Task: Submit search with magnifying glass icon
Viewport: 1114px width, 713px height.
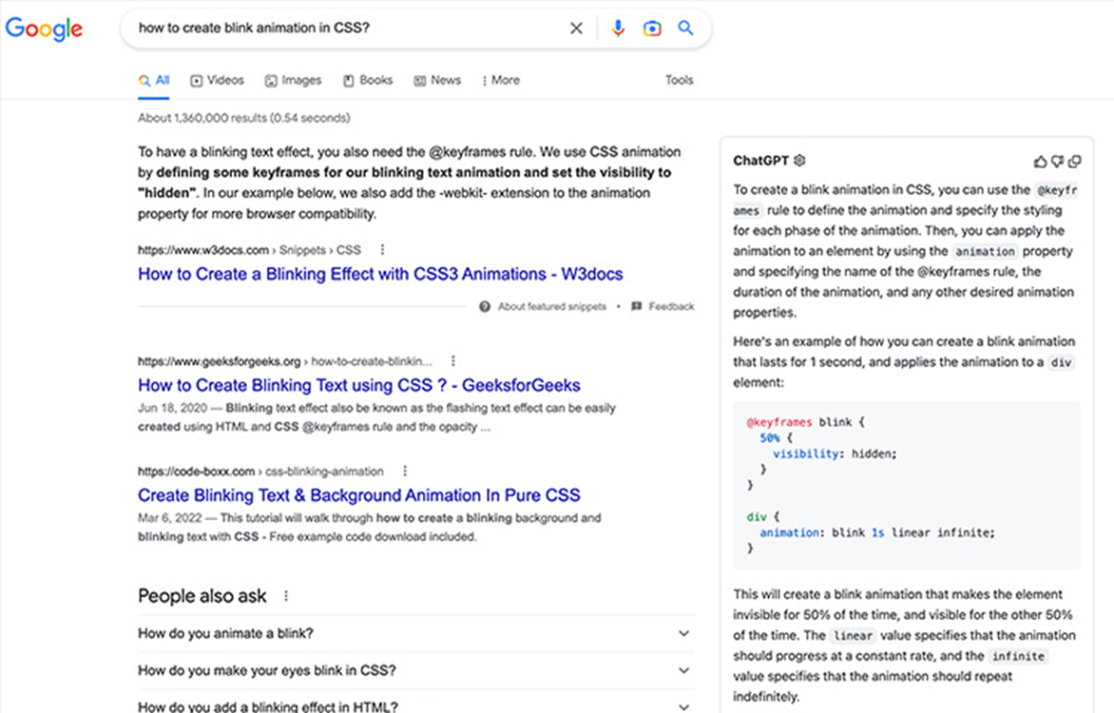Action: click(685, 28)
